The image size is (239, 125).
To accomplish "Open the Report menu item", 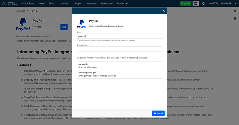I will coord(79,4).
